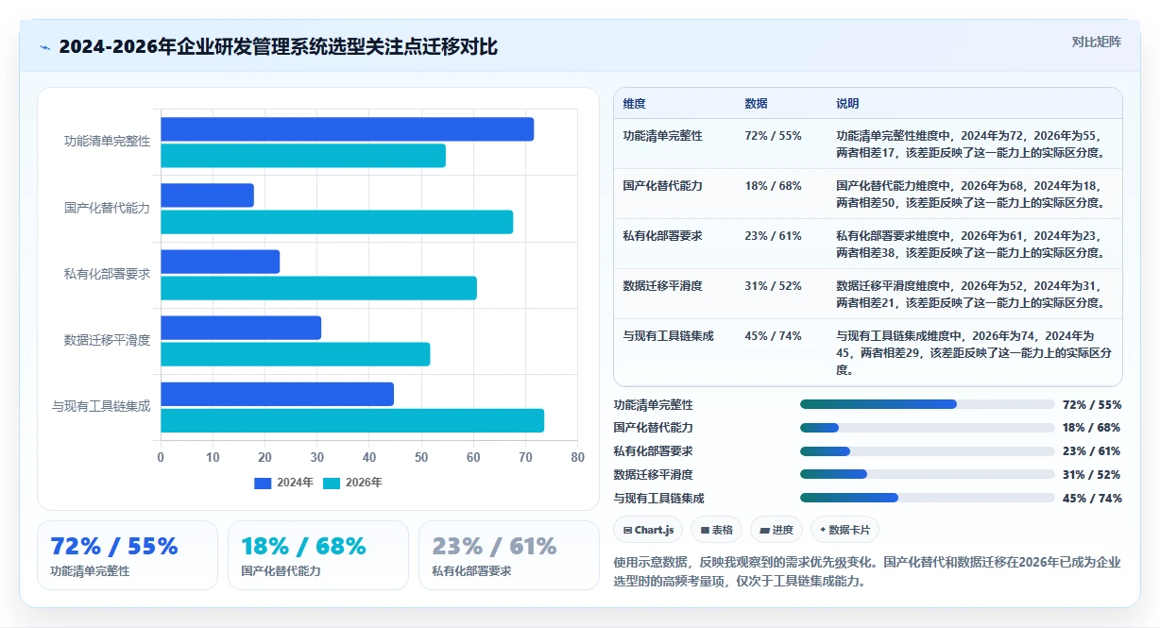Select the 2026年 bar for 私有化部署要求

[x=318, y=288]
